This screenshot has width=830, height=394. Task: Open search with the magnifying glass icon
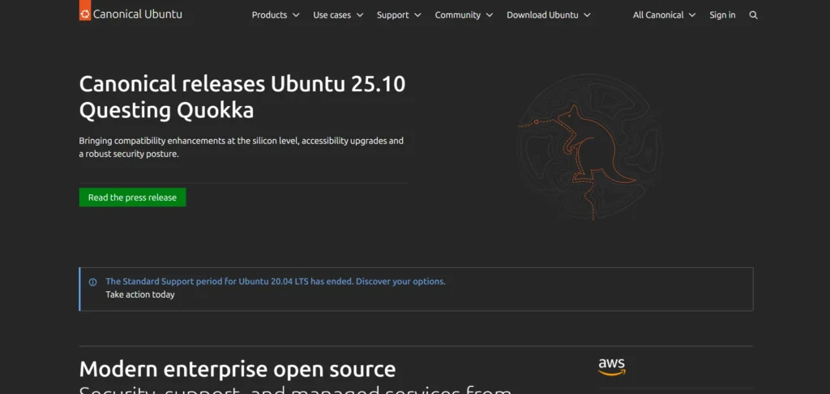point(754,15)
